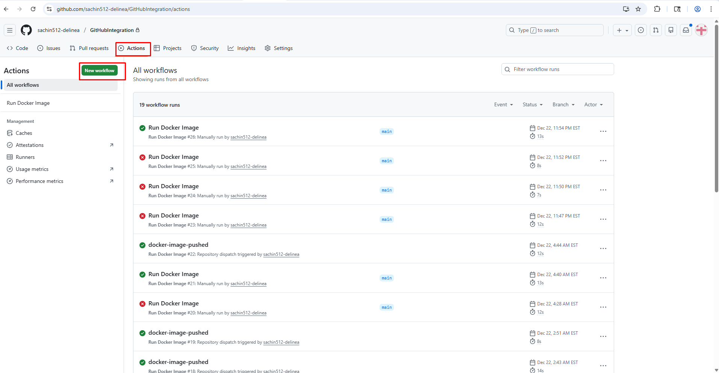This screenshot has height=373, width=719.
Task: Open the docker-image-pushed run #22 link
Action: (178, 245)
